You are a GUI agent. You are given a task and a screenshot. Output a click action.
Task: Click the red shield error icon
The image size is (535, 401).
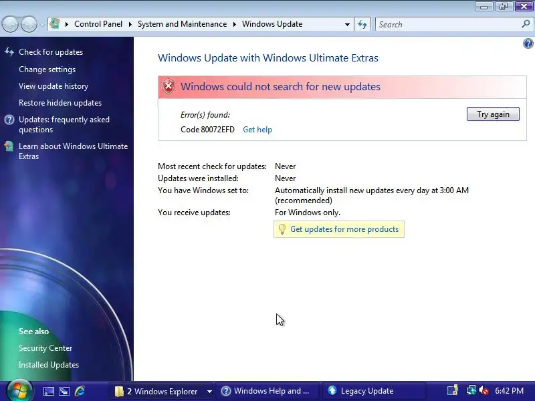[169, 87]
